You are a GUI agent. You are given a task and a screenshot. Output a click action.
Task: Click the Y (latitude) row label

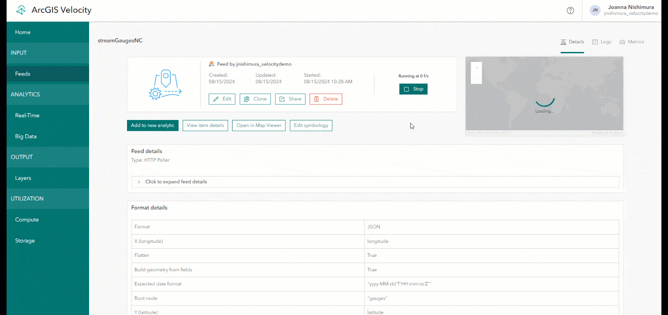point(146,312)
